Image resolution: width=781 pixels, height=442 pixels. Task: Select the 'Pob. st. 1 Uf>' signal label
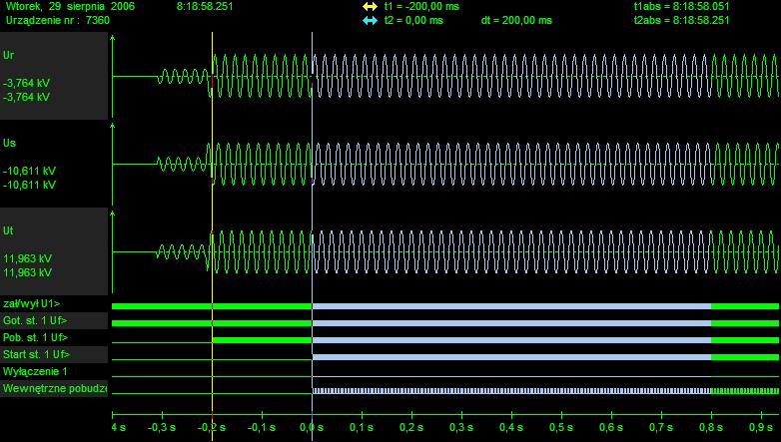tap(35, 337)
